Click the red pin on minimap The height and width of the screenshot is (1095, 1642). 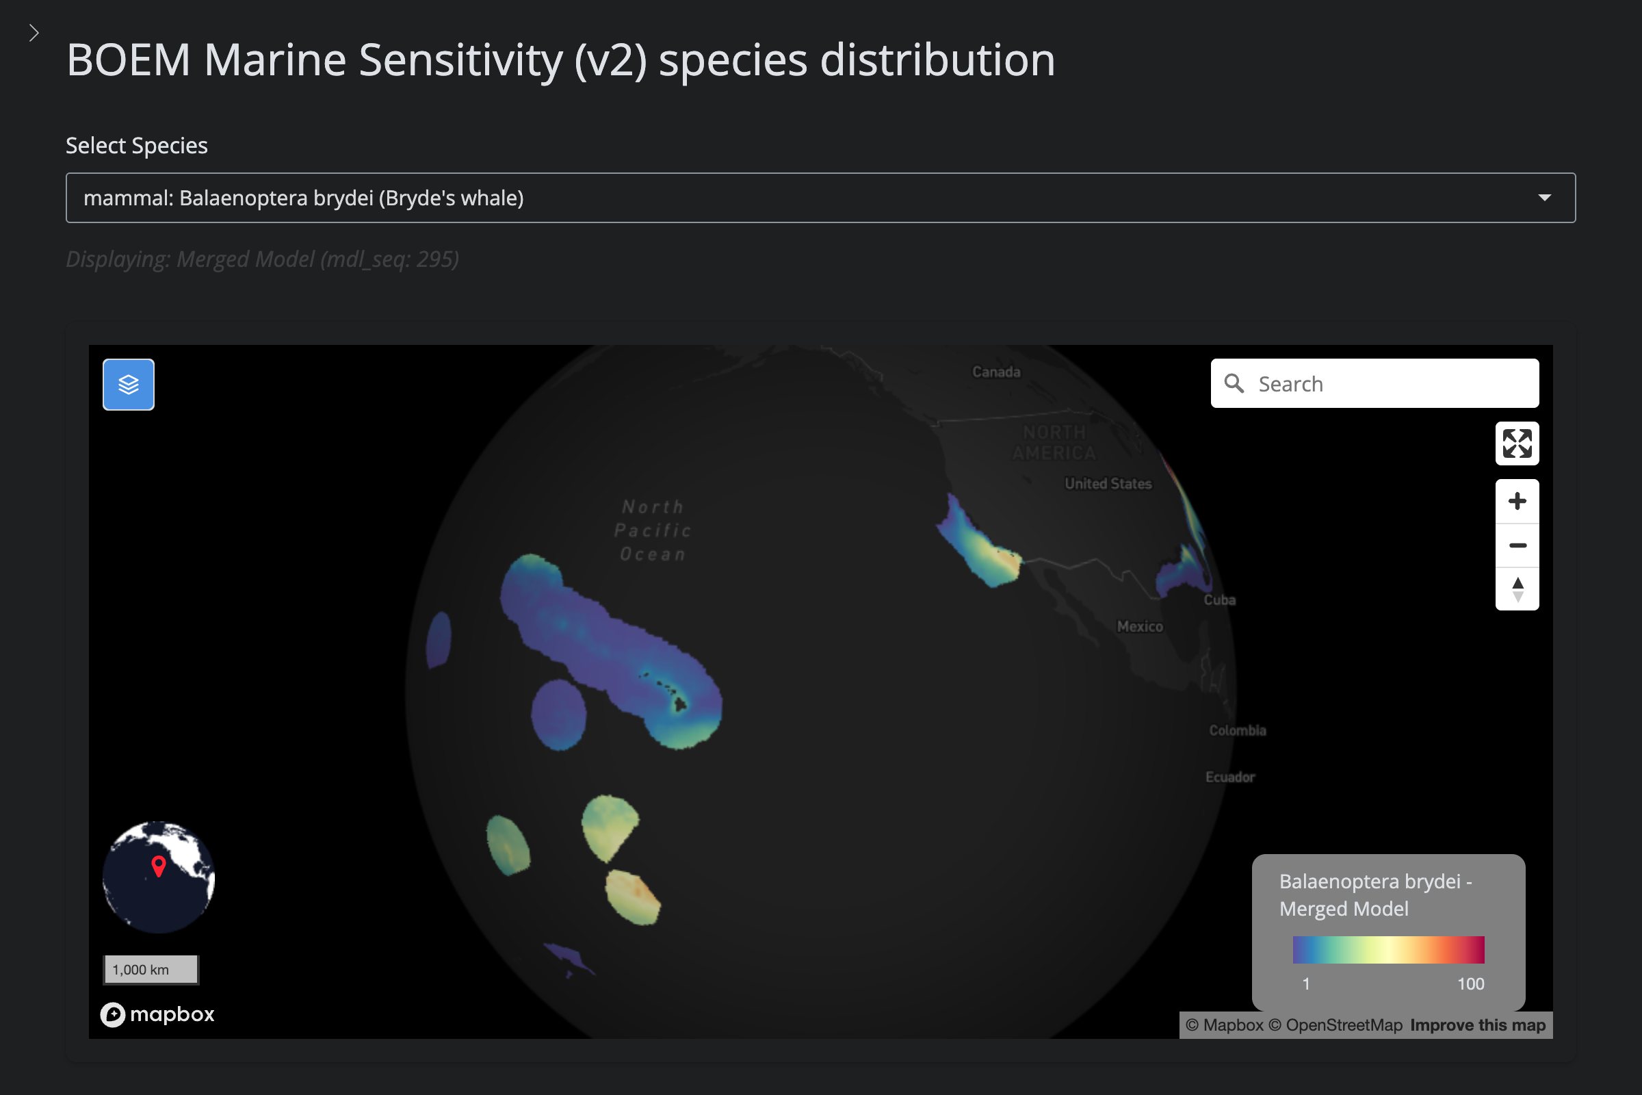(x=159, y=866)
